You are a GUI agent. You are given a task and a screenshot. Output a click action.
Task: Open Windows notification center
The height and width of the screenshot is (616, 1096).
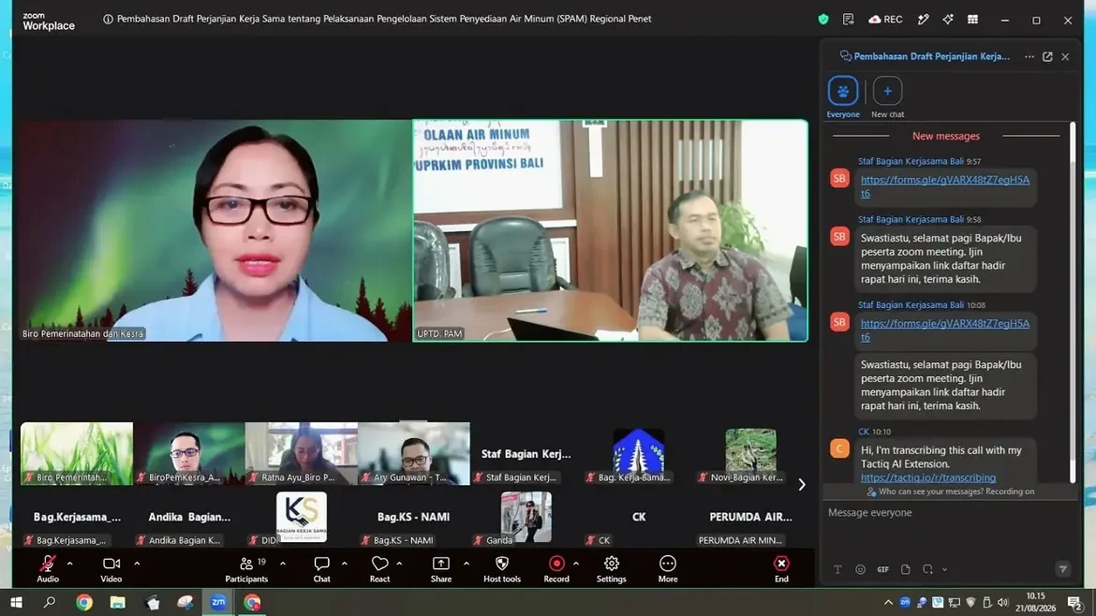pyautogui.click(x=1075, y=602)
